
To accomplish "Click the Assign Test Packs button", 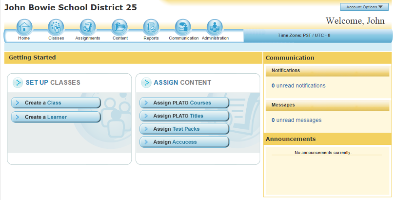I will pos(184,129).
